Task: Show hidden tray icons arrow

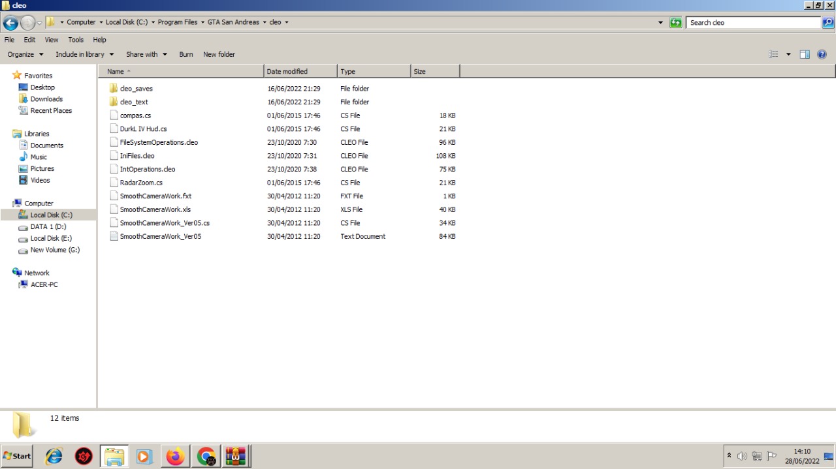Action: tap(729, 455)
